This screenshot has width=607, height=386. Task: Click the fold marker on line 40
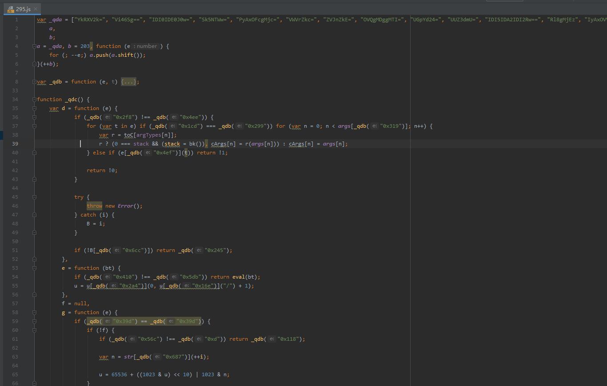pyautogui.click(x=34, y=153)
